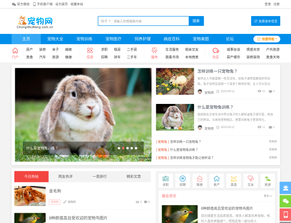The height and width of the screenshot is (223, 291).
Task: Open the 更多>> link in 展会资讯
Action: pyautogui.click(x=268, y=196)
